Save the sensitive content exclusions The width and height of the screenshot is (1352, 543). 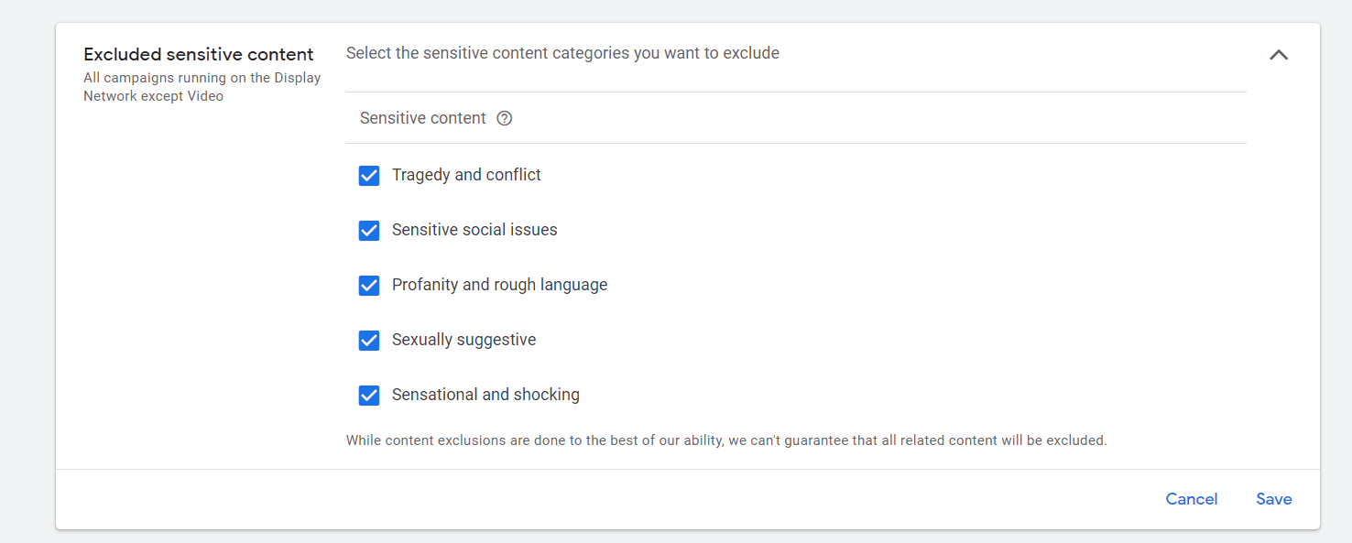point(1273,499)
